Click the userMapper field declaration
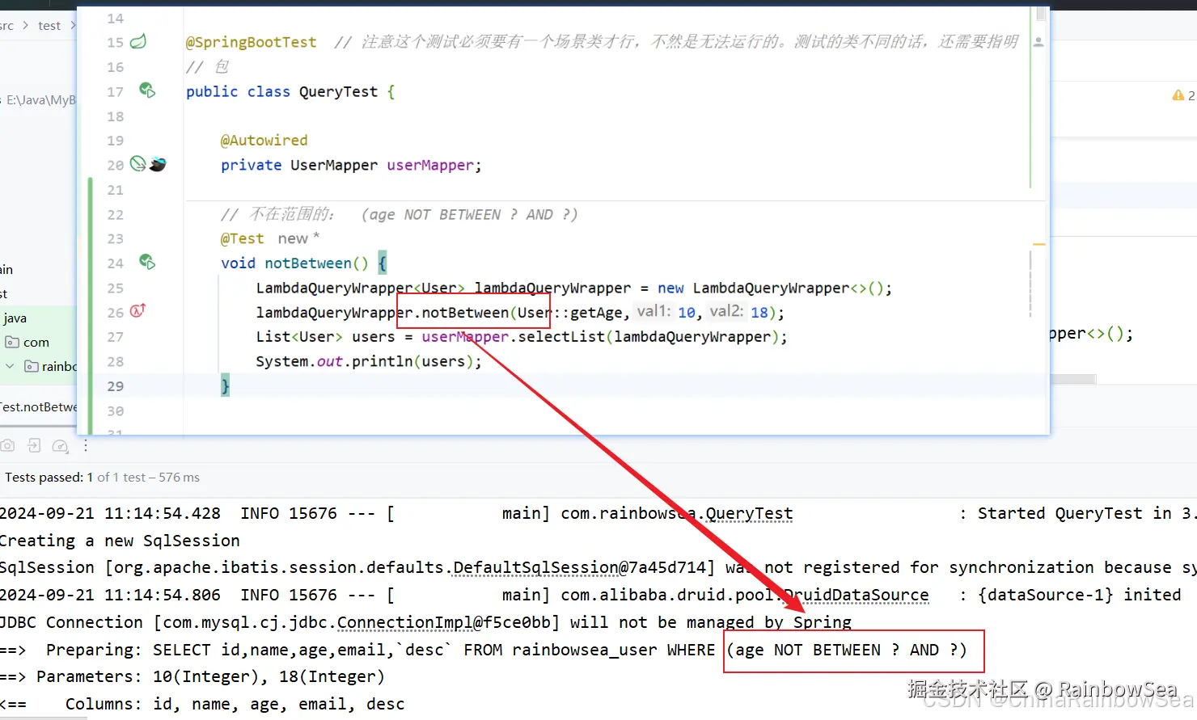 [x=430, y=165]
